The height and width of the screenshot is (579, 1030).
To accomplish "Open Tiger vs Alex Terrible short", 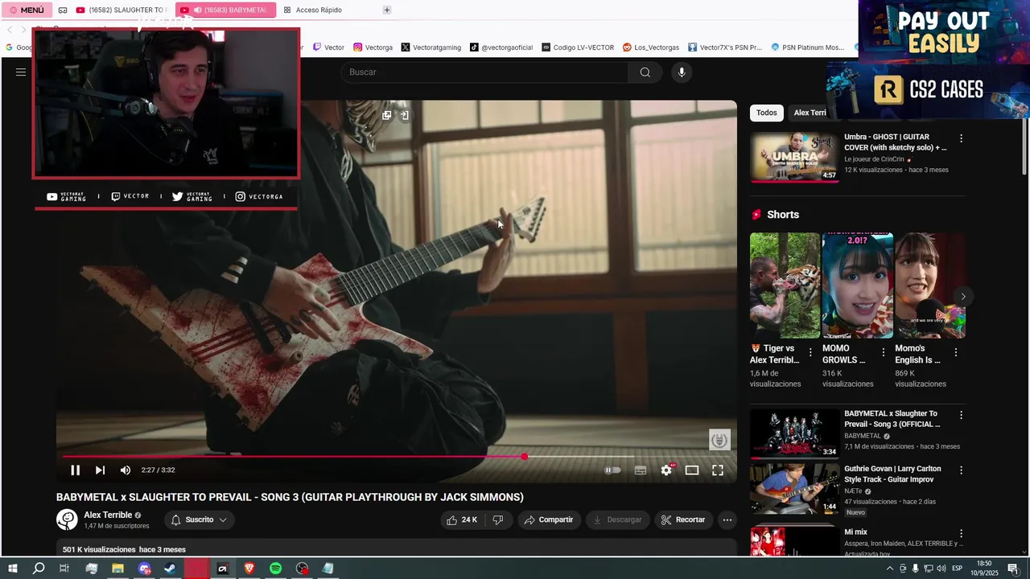I will [785, 285].
